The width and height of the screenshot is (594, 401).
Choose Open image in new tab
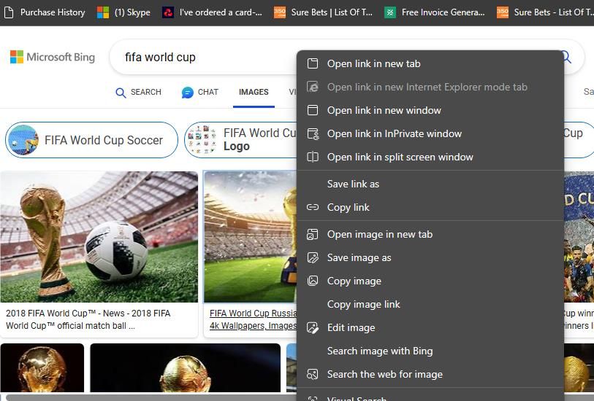pos(430,234)
